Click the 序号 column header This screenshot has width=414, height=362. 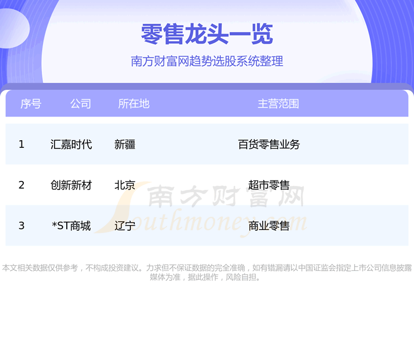pyautogui.click(x=30, y=104)
